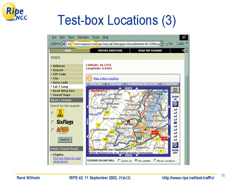Click the Save Map button
The height and width of the screenshot is (186, 232).
click(116, 84)
